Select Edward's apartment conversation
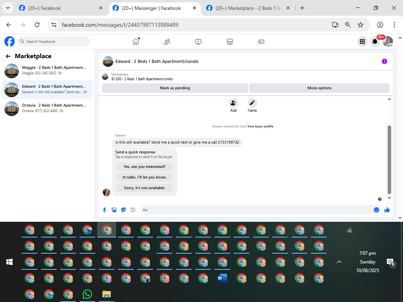 (x=47, y=90)
